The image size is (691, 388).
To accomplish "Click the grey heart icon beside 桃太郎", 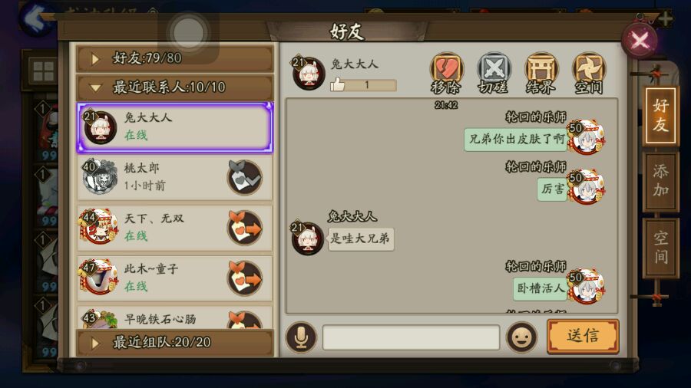I will 245,177.
